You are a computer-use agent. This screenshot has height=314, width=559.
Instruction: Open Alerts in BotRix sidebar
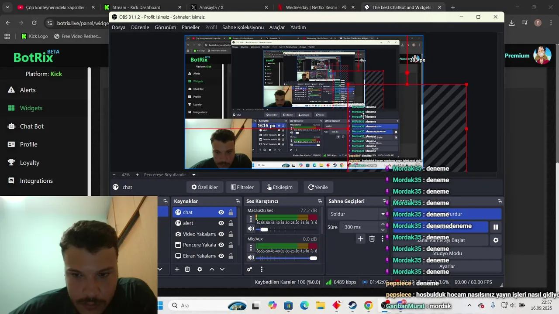(x=28, y=90)
